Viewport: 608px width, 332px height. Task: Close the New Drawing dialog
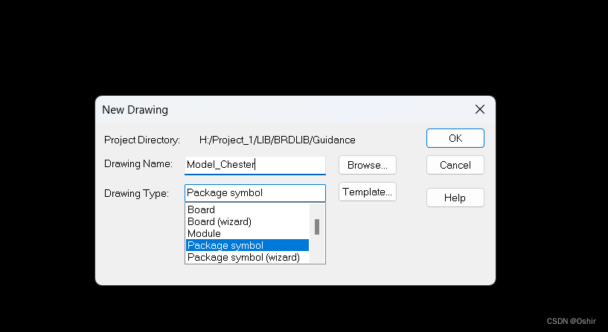480,109
